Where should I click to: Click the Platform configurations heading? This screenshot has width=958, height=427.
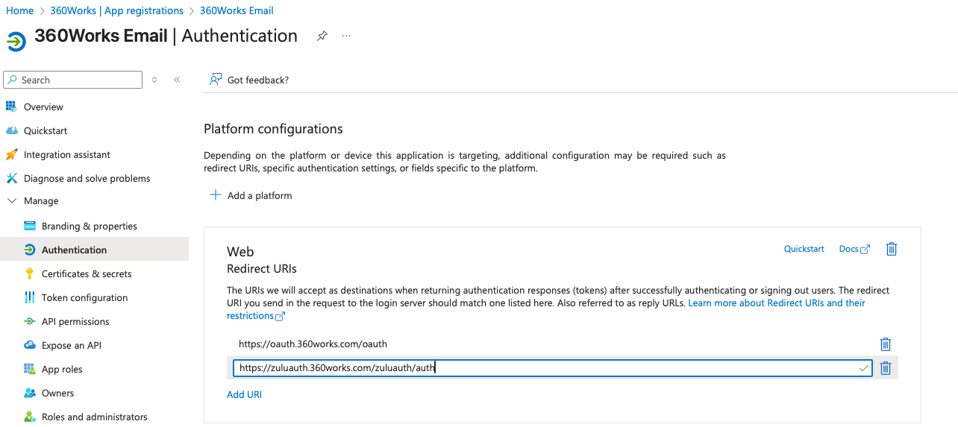pyautogui.click(x=273, y=129)
